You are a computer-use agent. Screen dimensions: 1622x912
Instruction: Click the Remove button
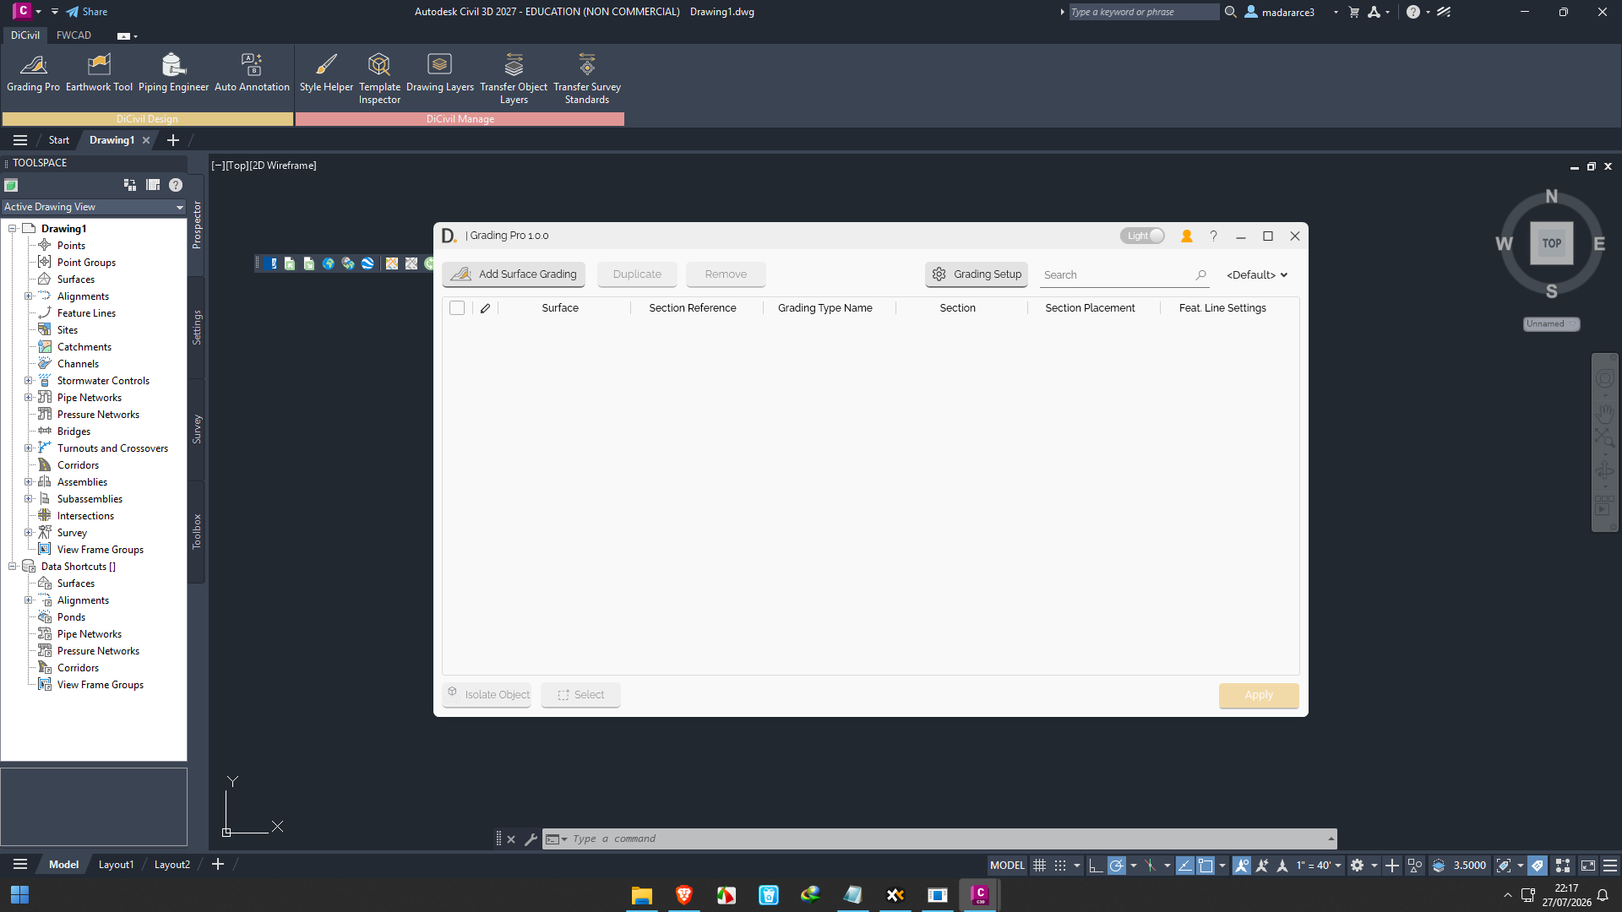tap(726, 274)
